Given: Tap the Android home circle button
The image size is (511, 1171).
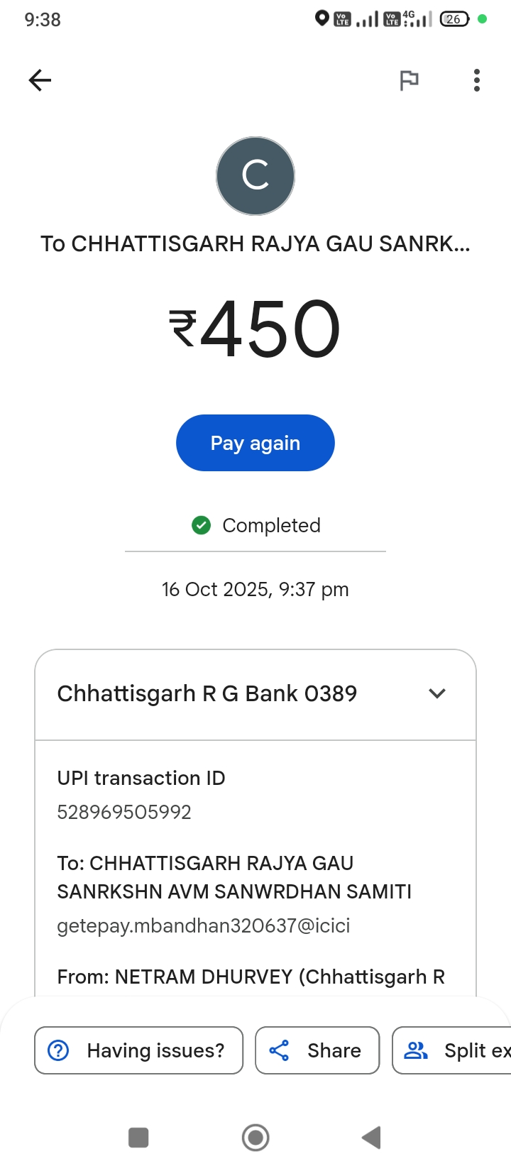Looking at the screenshot, I should (255, 1138).
